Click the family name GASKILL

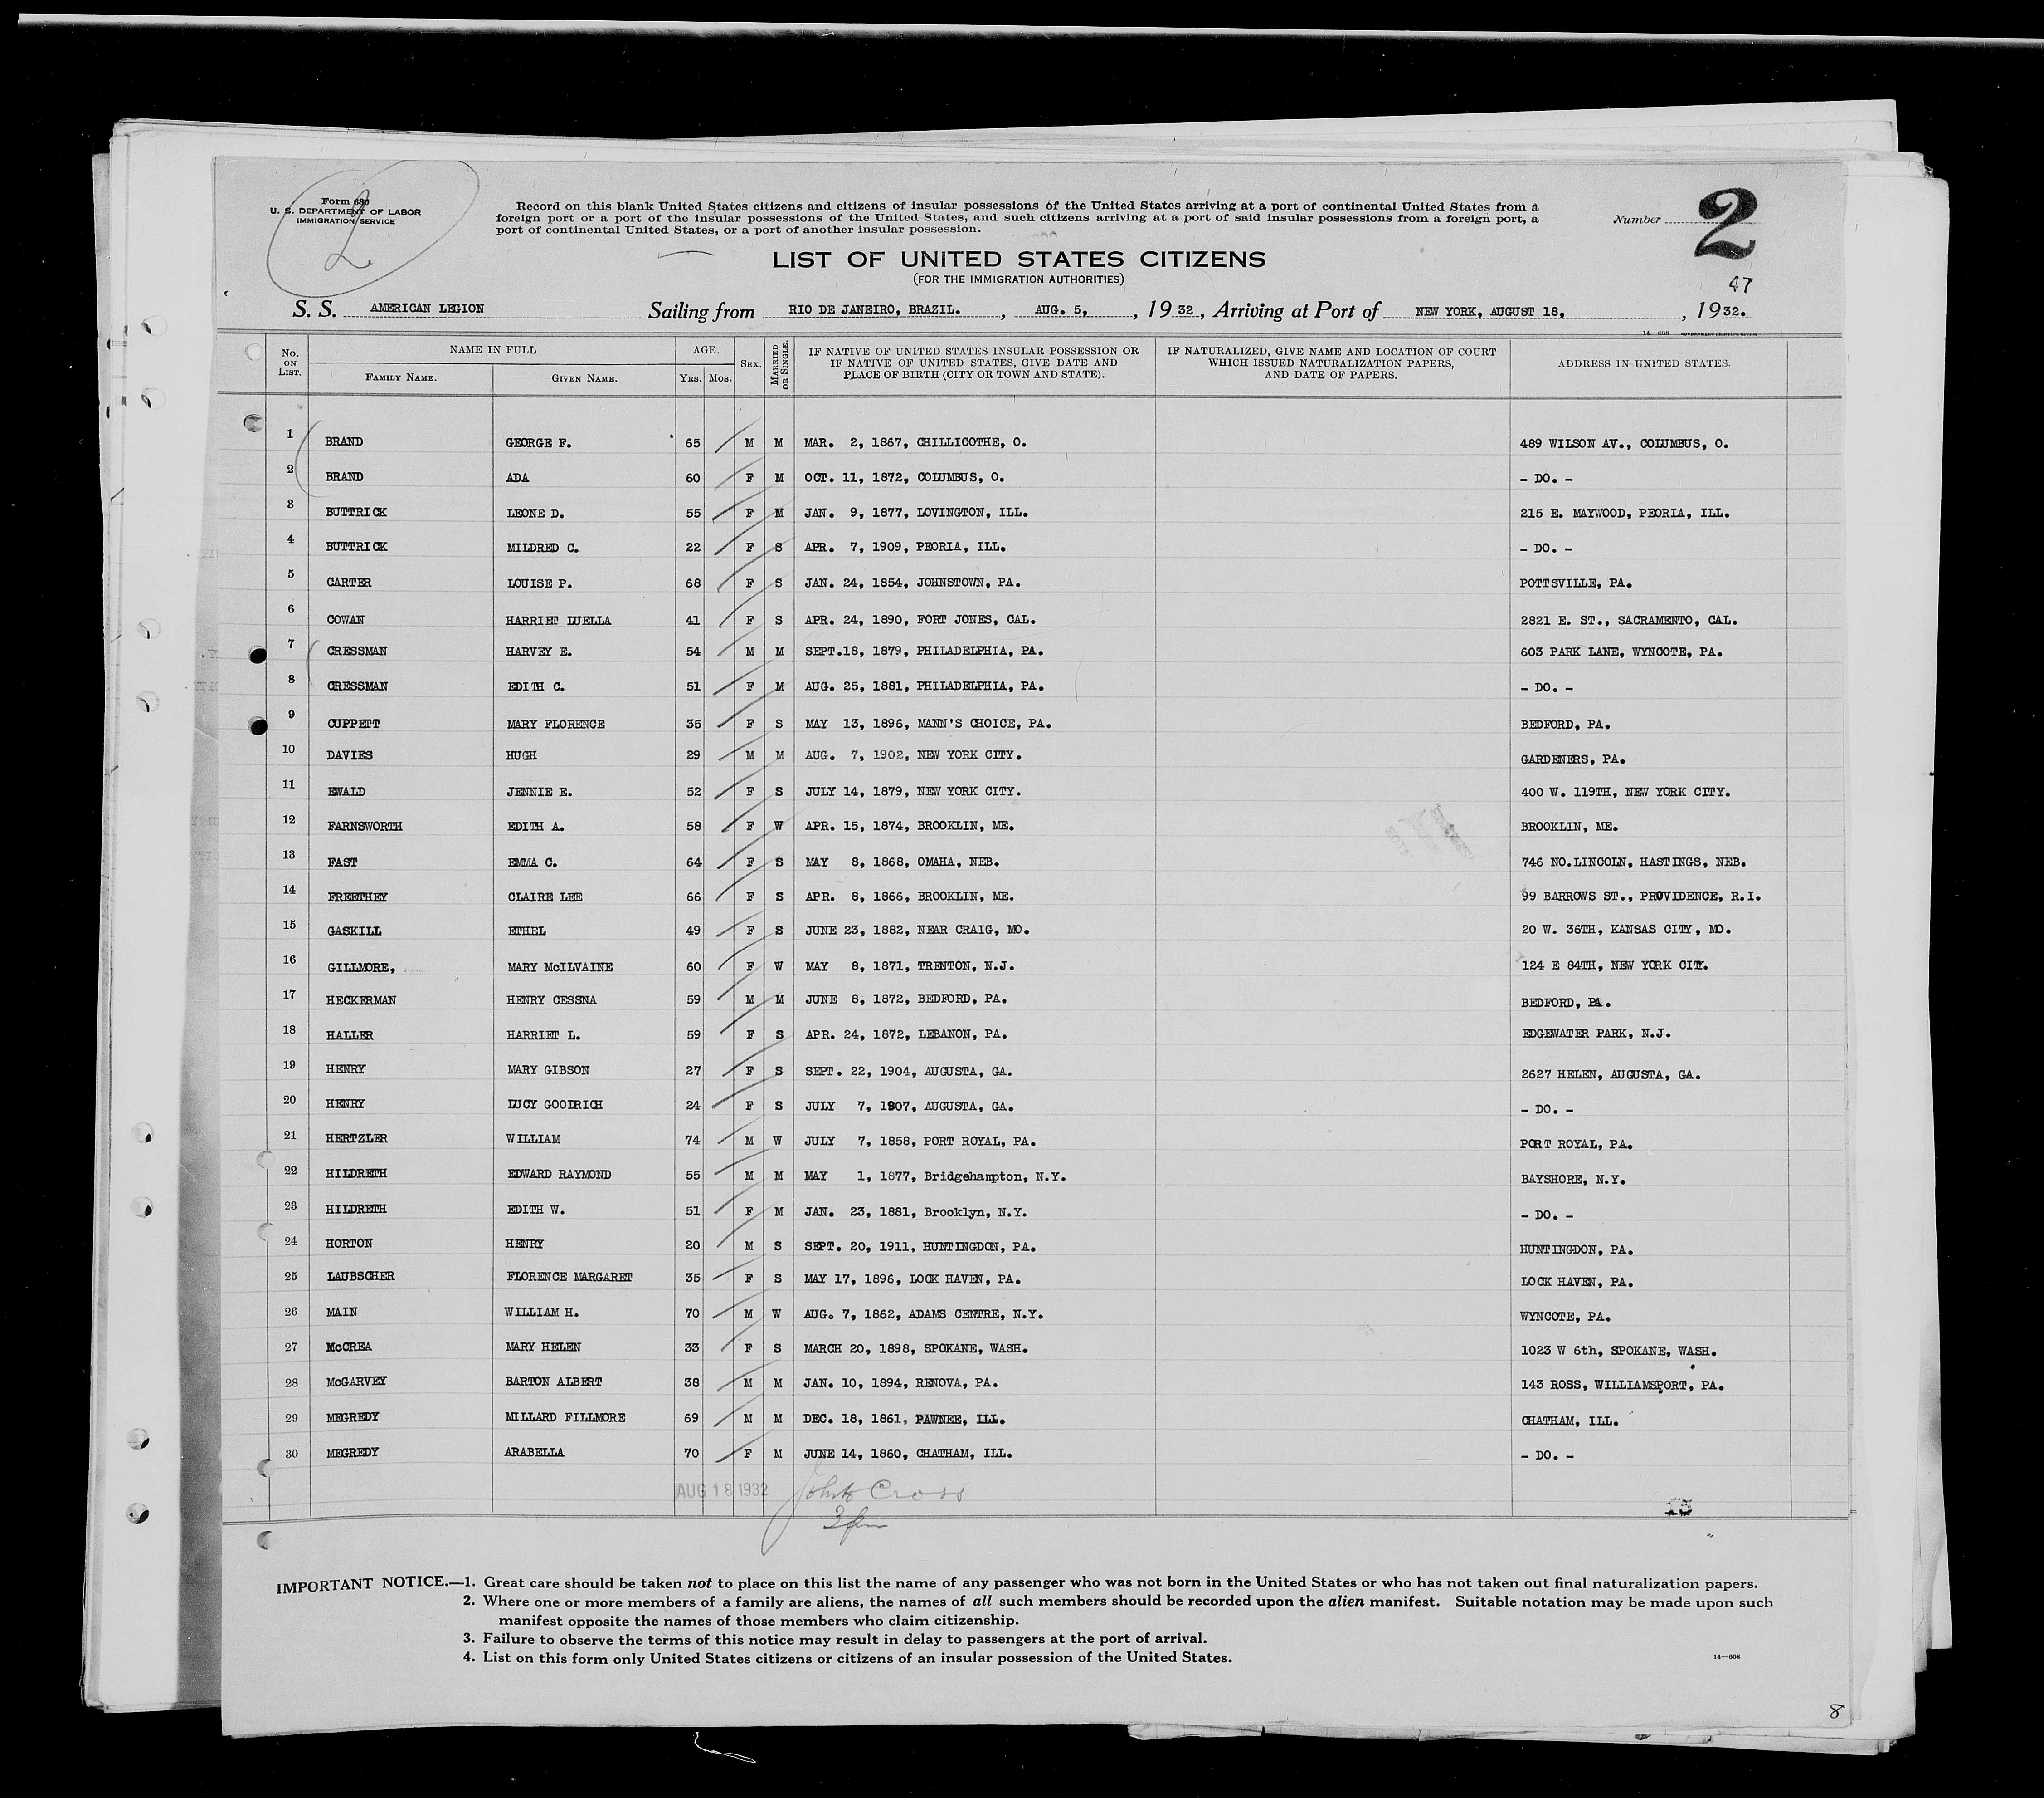[x=353, y=931]
